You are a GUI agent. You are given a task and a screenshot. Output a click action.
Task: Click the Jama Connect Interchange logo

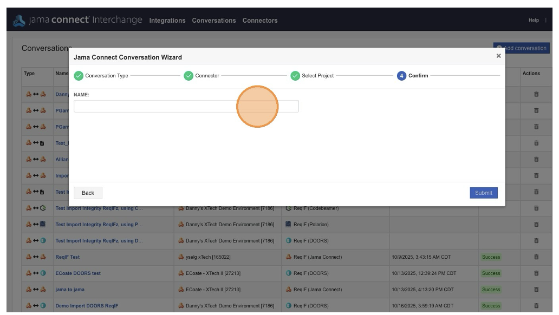point(77,20)
